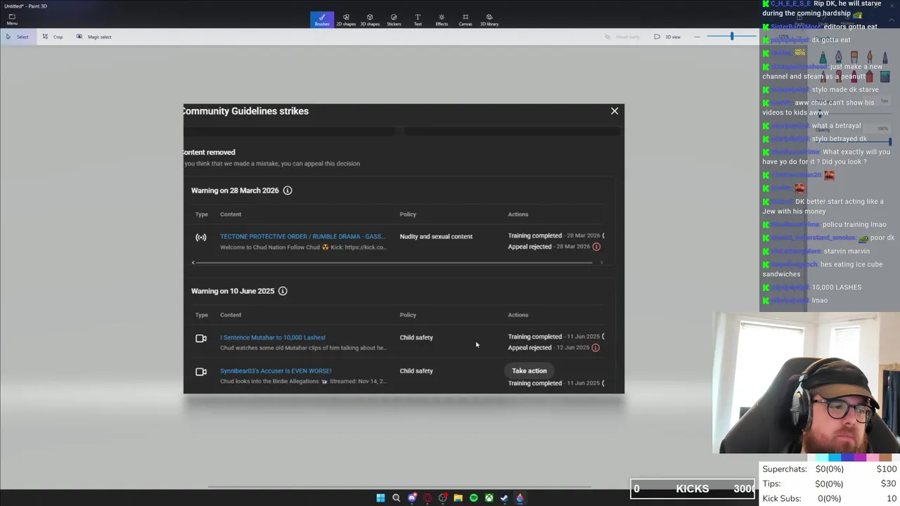Click the Mixed reality button
The height and width of the screenshot is (506, 900).
click(x=622, y=37)
